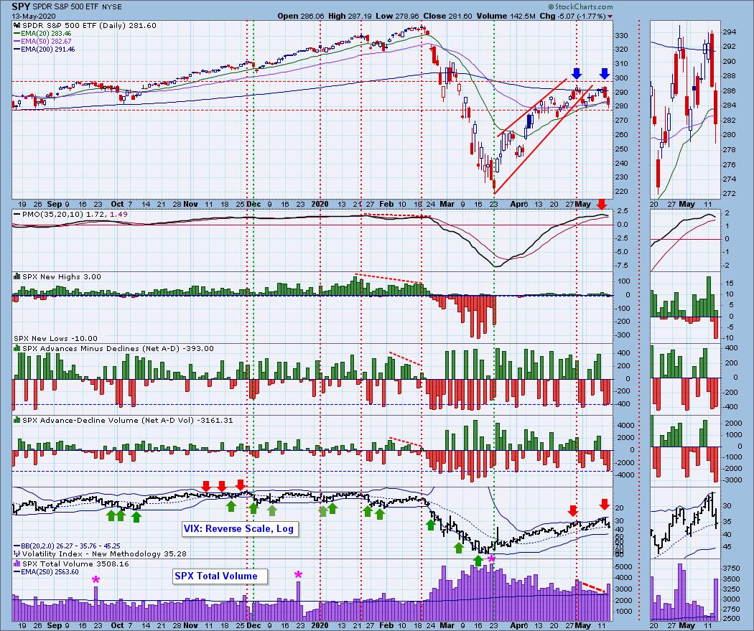Click the Chg -5.07 (-1.77%) value
Viewport: 754px width, 631px height.
[573, 16]
